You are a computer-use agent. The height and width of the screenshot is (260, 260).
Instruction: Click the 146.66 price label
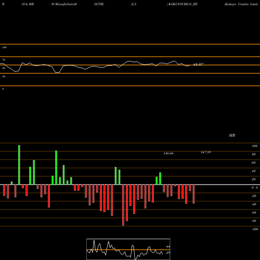pyautogui.click(x=168, y=153)
